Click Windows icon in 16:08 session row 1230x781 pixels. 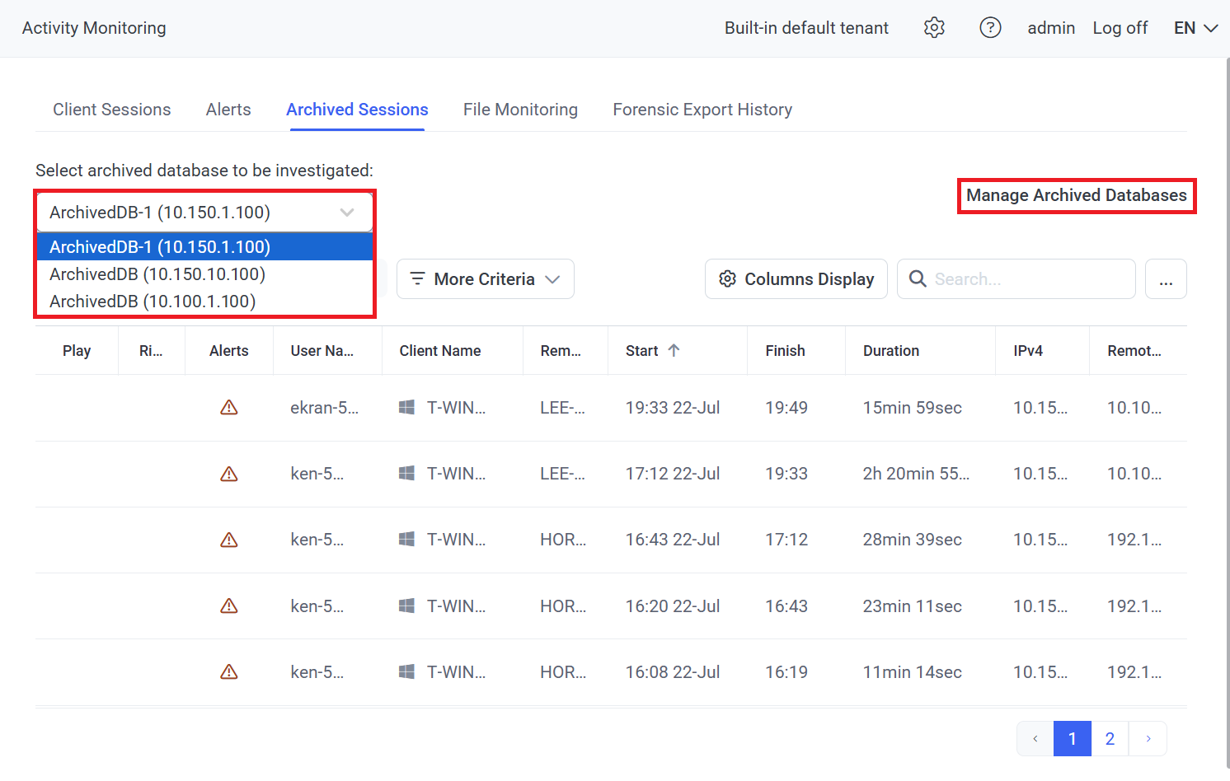point(406,672)
